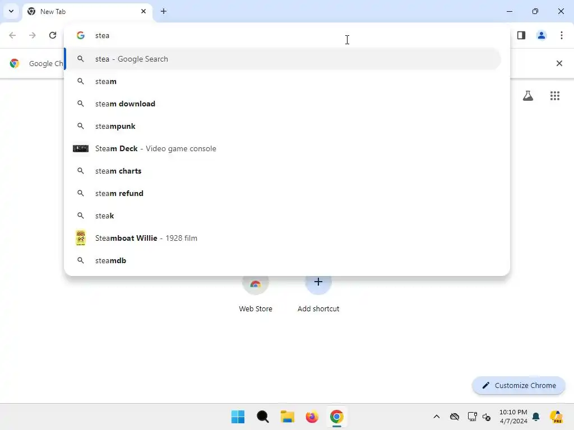Click the browser forward arrow
This screenshot has height=430, width=574.
(33, 35)
